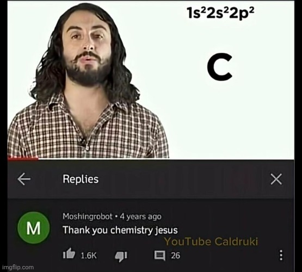
Task: Tap the presenter in the video frame
Action: point(88,81)
